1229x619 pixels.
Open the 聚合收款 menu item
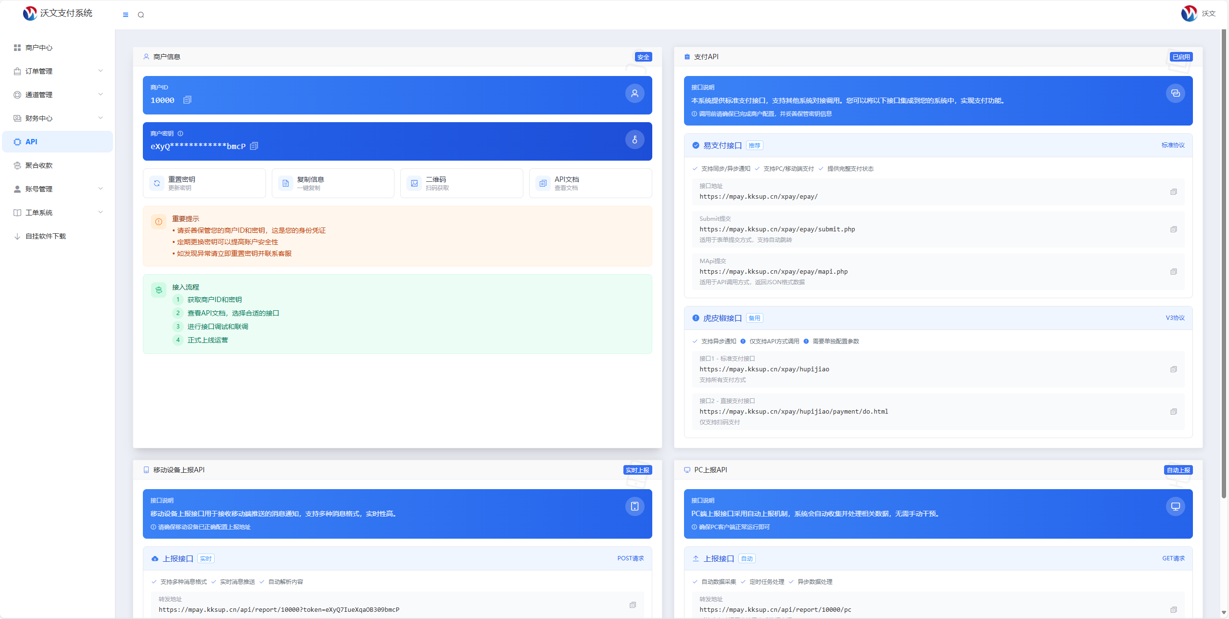point(39,165)
